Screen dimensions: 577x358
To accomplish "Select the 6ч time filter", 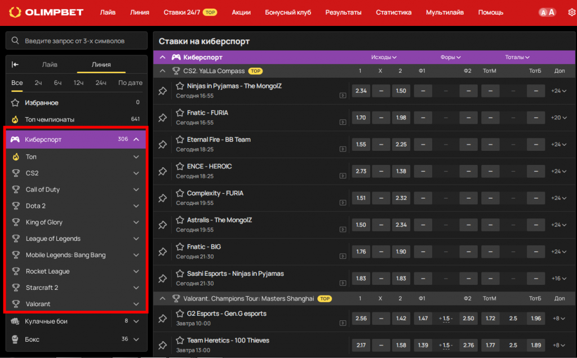I will [x=58, y=83].
